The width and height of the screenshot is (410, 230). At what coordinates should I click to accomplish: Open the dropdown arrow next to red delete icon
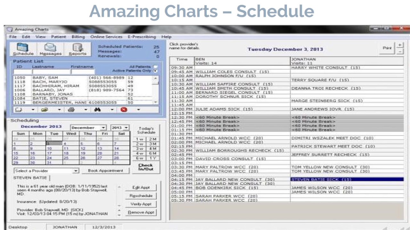[x=138, y=110]
